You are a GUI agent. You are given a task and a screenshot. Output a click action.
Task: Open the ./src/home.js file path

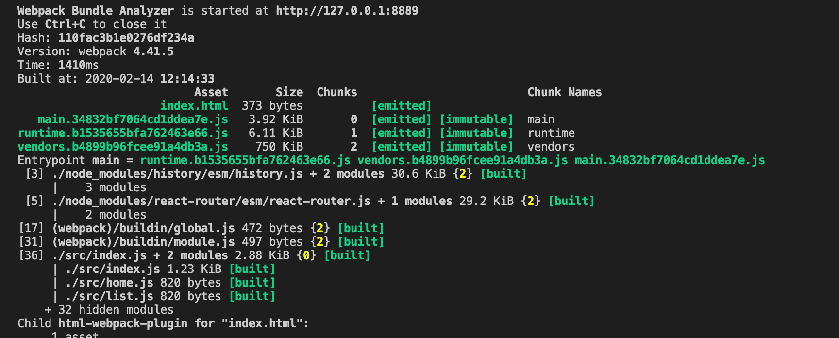pos(109,283)
